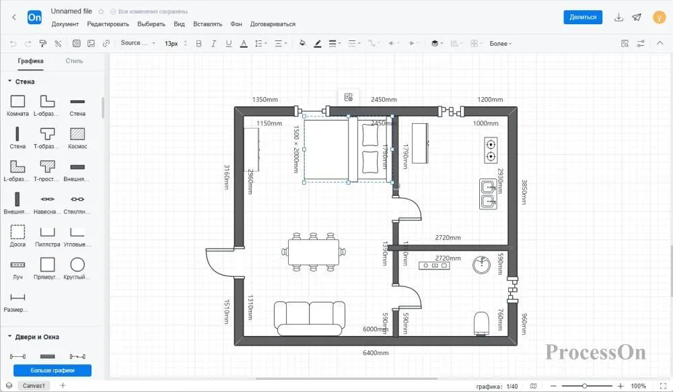
Task: Click the Больше графики button
Action: tap(52, 370)
